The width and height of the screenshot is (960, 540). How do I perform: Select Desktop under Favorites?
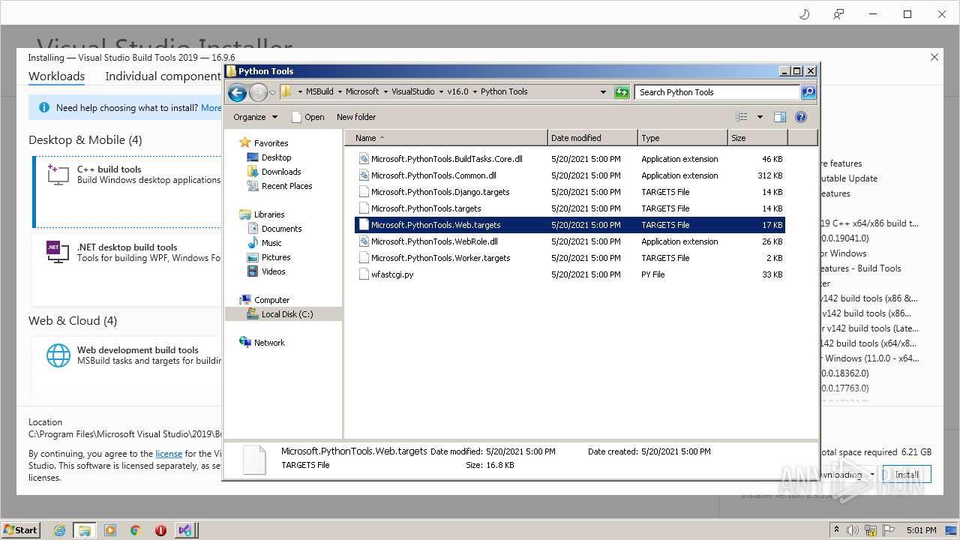276,157
